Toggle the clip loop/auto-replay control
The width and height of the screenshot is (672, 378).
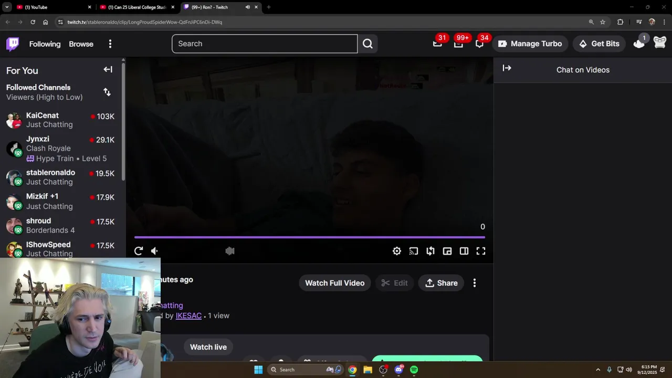pyautogui.click(x=430, y=251)
